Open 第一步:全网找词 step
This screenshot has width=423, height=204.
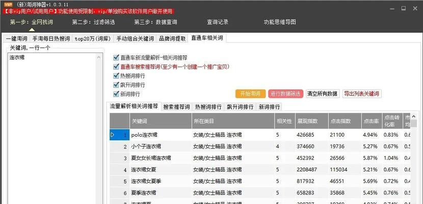pyautogui.click(x=32, y=22)
